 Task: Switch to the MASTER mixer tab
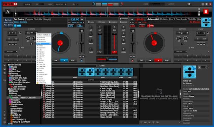pyautogui.click(x=123, y=22)
